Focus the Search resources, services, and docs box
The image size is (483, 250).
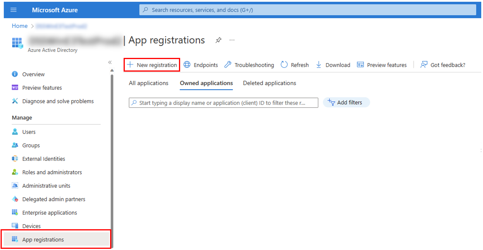tap(308, 10)
